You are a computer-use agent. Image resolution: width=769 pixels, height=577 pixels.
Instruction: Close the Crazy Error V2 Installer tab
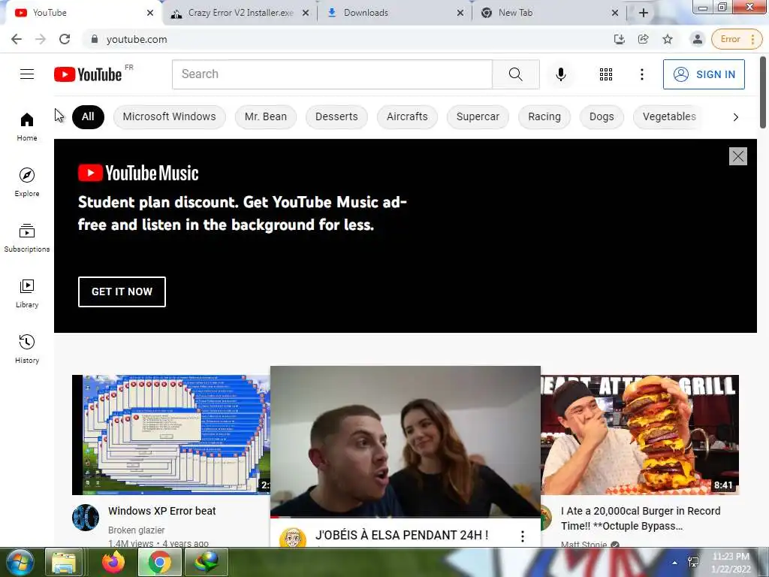(306, 13)
